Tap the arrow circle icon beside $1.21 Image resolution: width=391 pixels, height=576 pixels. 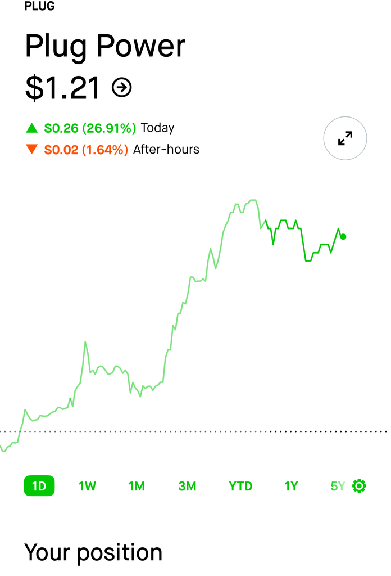tap(122, 87)
